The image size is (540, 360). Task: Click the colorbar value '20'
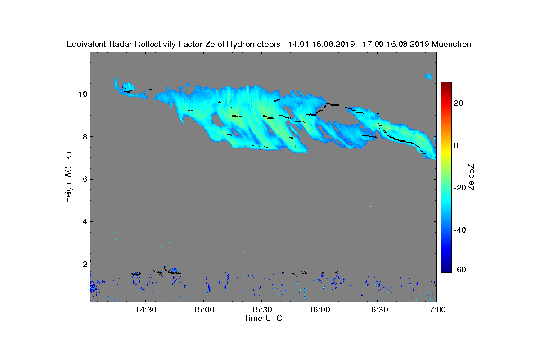coord(459,103)
